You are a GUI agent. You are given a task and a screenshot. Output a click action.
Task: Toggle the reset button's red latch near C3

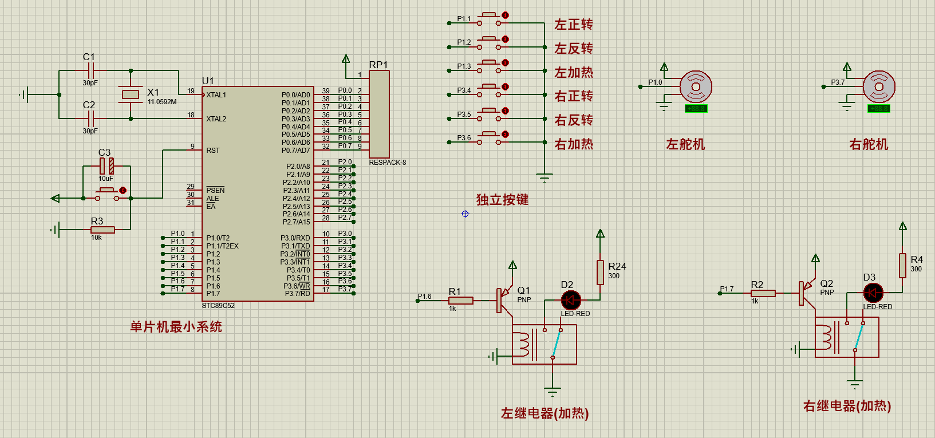point(123,190)
